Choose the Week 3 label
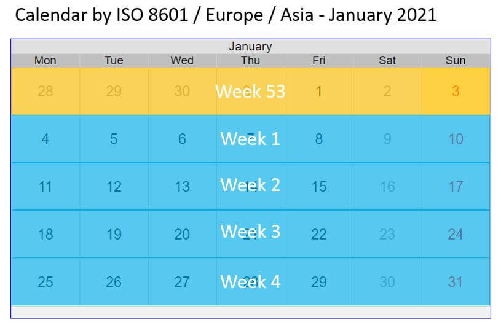501x328 pixels. [x=250, y=231]
